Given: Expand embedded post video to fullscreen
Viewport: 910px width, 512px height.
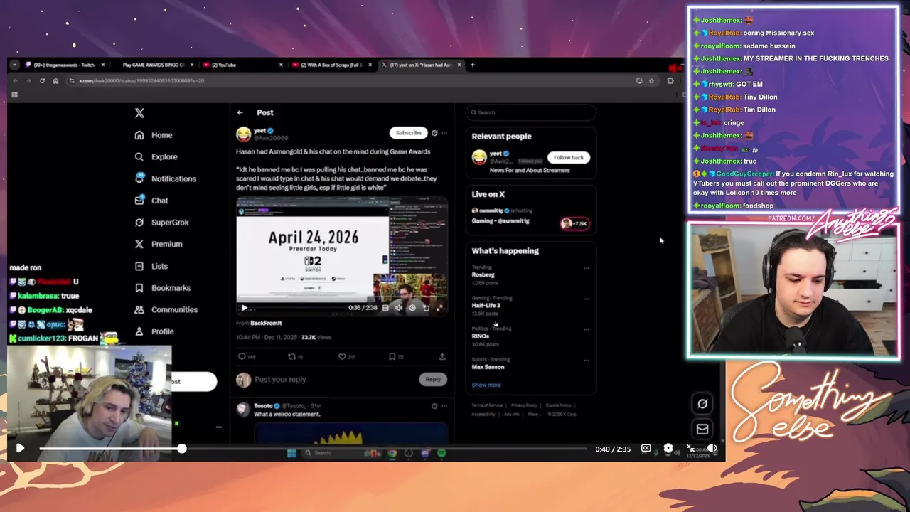Looking at the screenshot, I should click(439, 308).
